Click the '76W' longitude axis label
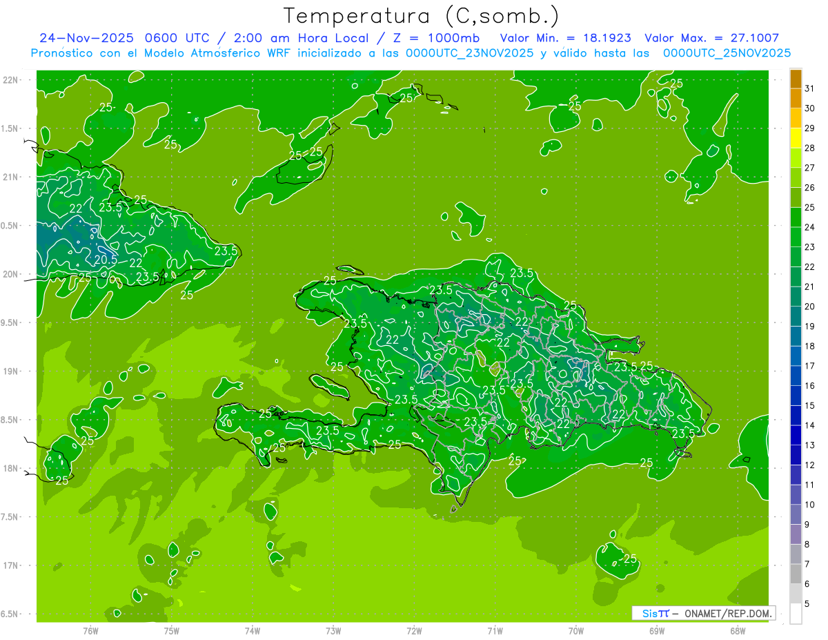The width and height of the screenshot is (828, 640). [x=90, y=630]
